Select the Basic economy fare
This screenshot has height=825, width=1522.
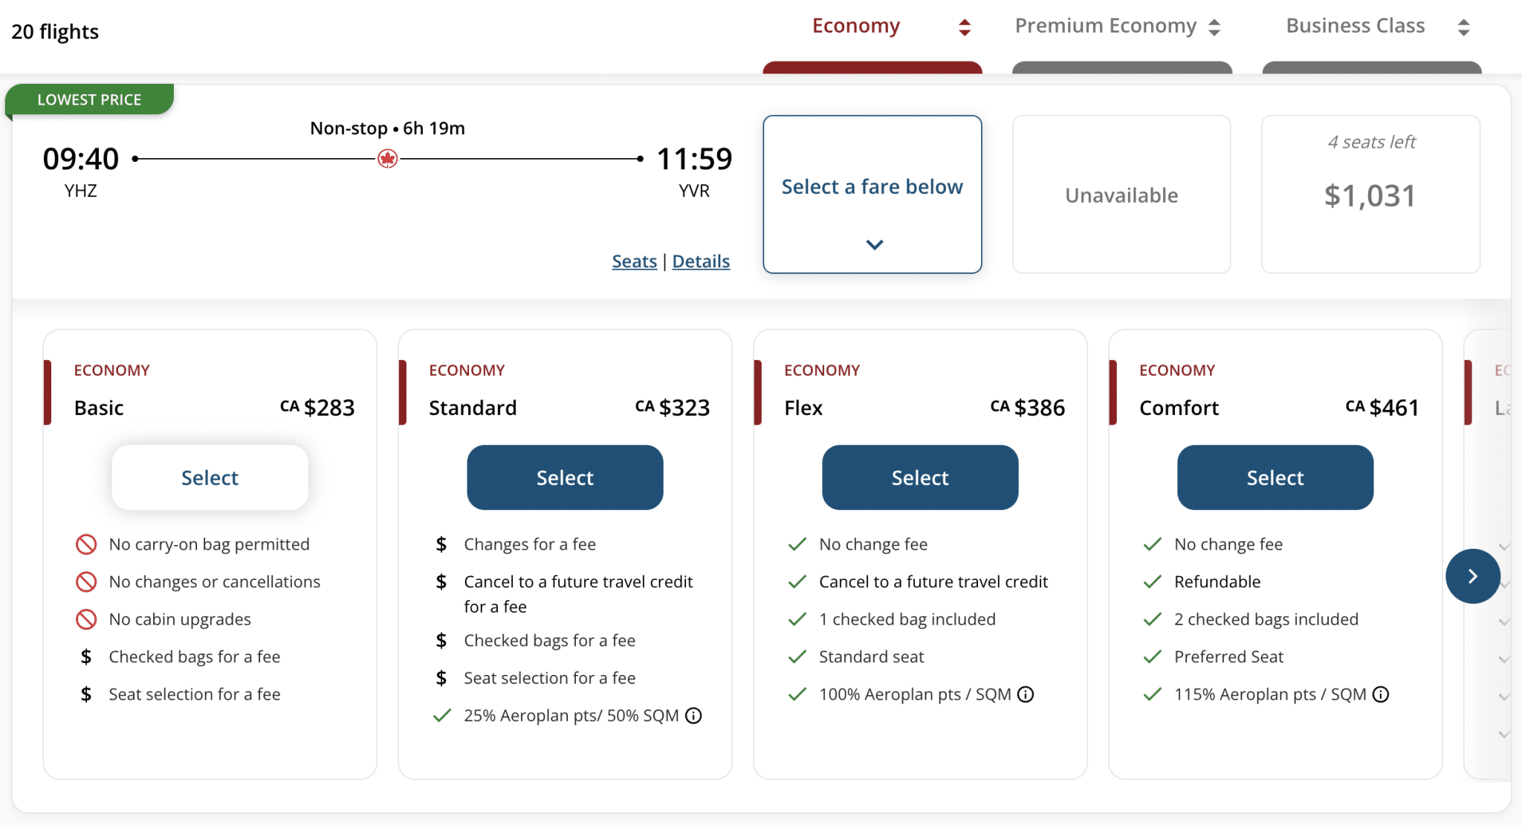click(x=210, y=477)
